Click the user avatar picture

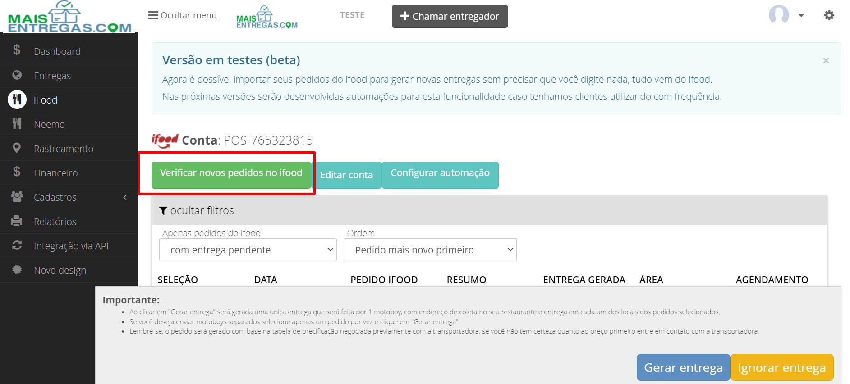(779, 15)
